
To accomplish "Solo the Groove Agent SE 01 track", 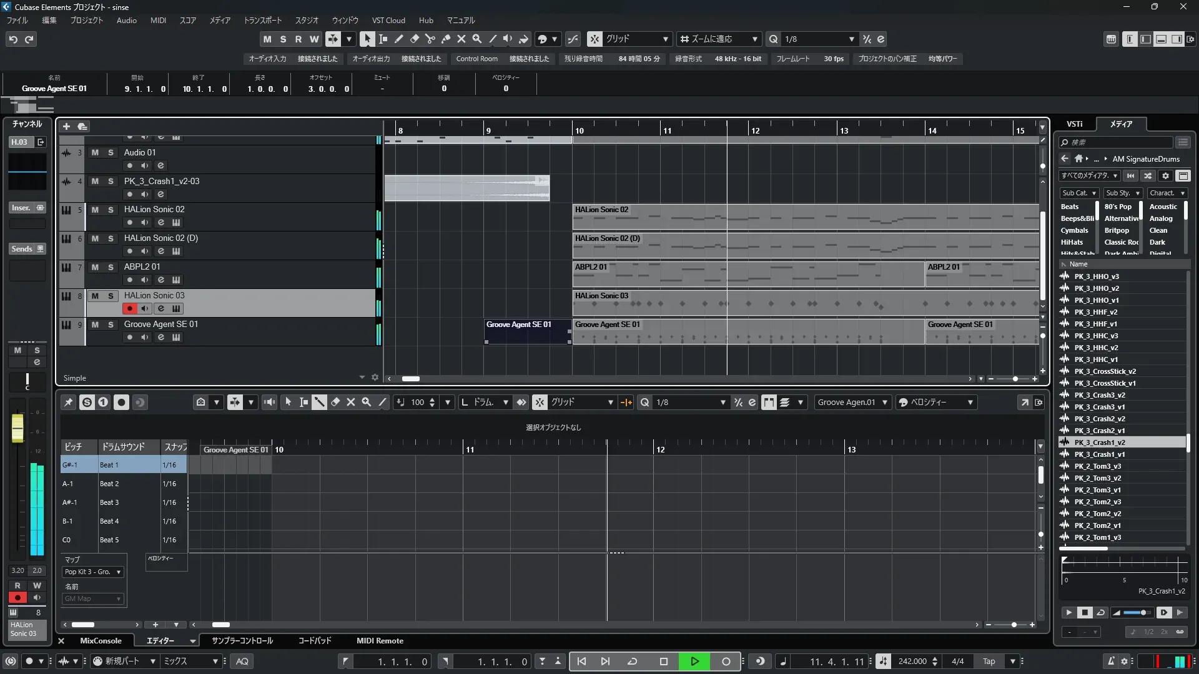I will (x=111, y=325).
